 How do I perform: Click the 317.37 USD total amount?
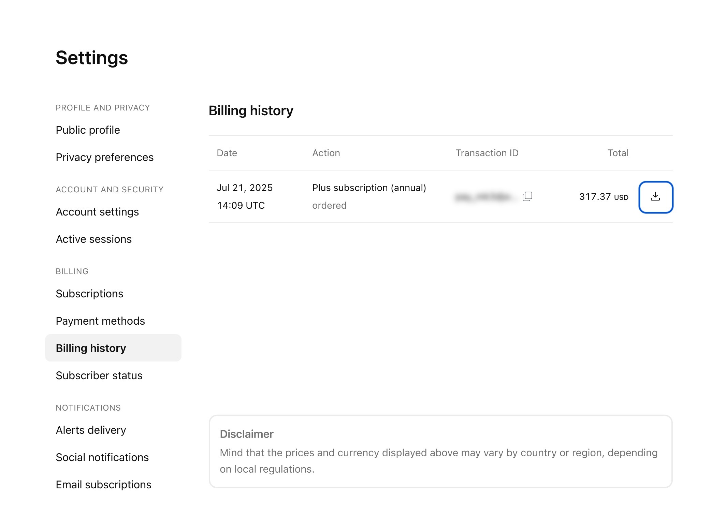[x=603, y=197]
